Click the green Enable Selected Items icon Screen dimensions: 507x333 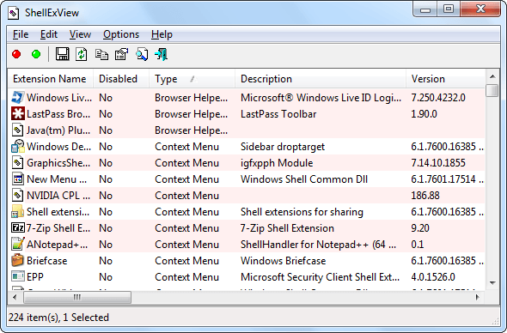tap(36, 54)
